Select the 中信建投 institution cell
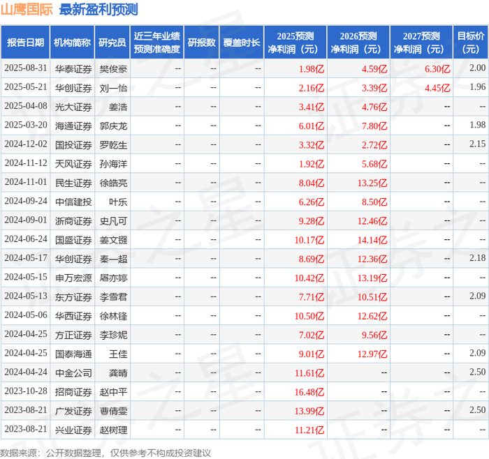The height and width of the screenshot is (459, 489). tap(73, 202)
